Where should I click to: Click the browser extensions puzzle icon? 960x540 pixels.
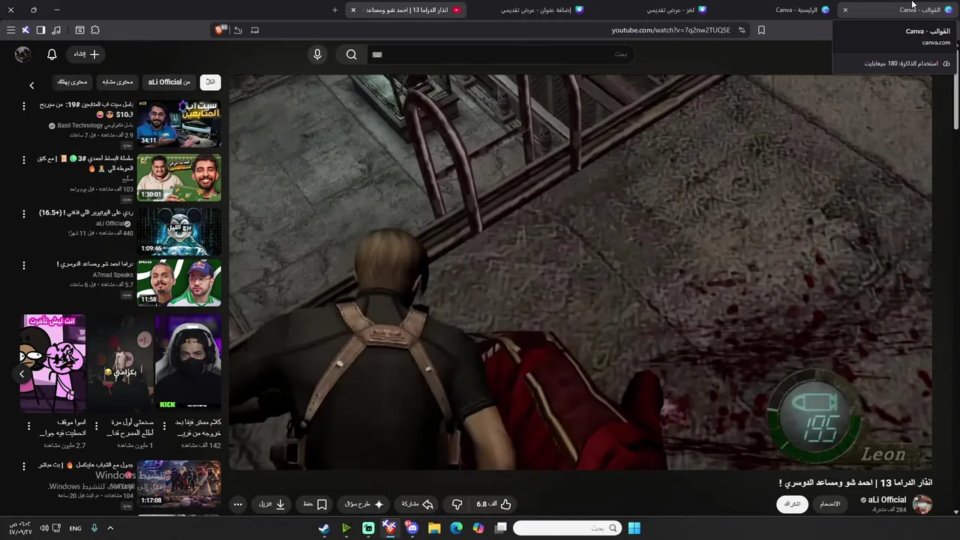(95, 30)
